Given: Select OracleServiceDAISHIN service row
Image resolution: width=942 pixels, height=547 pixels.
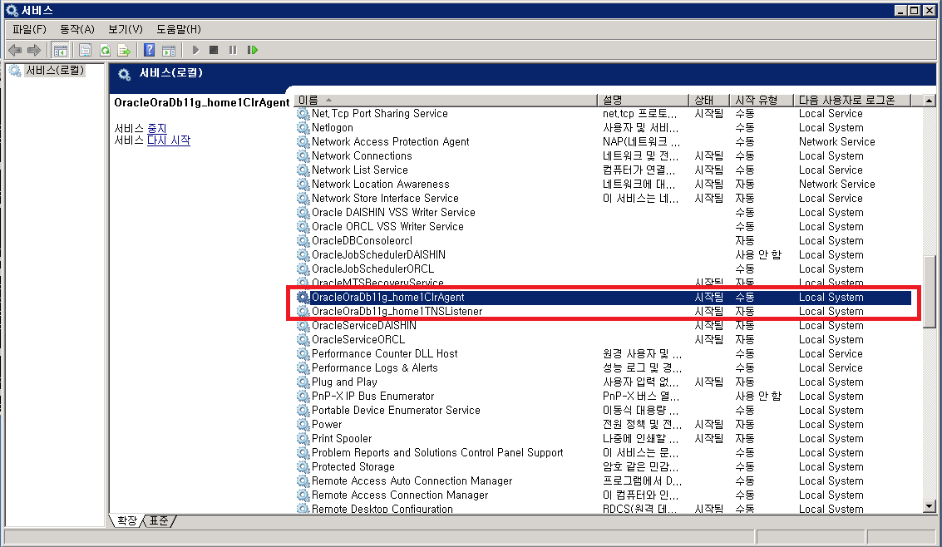Looking at the screenshot, I should (x=604, y=325).
